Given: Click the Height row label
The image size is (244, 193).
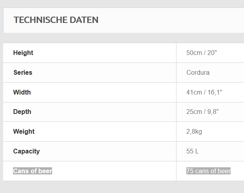Looking at the screenshot, I should [x=23, y=53].
